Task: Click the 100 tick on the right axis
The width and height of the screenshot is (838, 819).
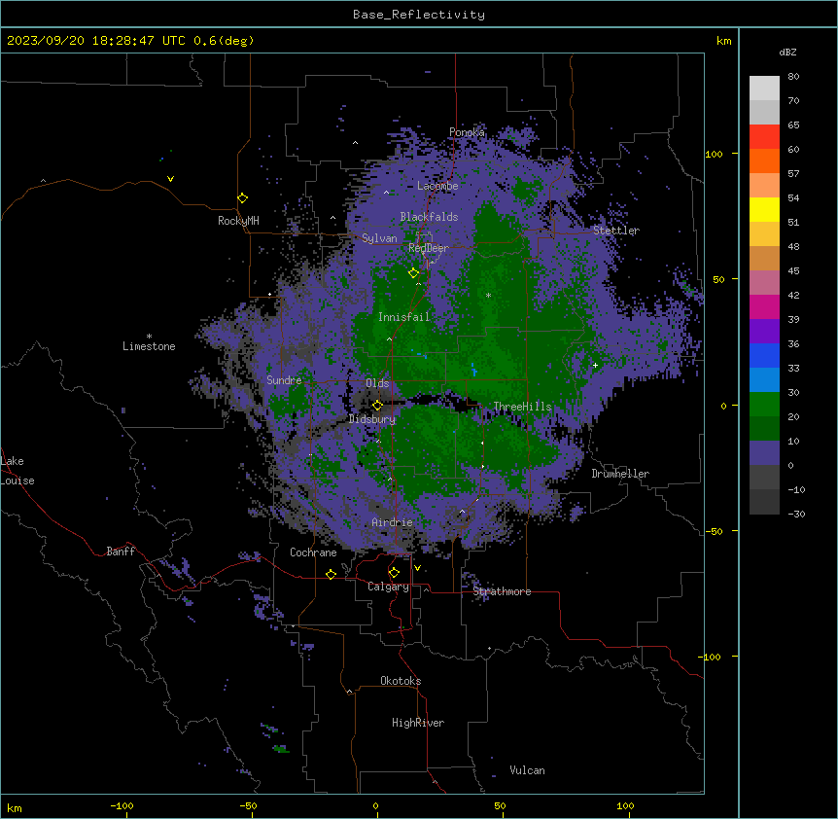Action: (714, 154)
